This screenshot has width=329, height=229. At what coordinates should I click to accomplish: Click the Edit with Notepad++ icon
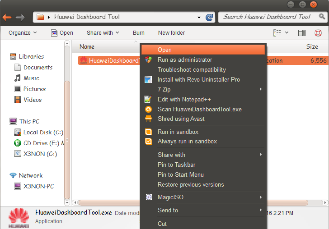point(148,99)
